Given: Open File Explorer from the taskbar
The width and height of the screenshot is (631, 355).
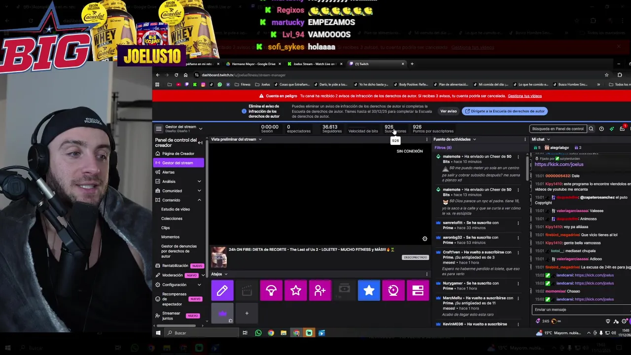Looking at the screenshot, I should (283, 333).
